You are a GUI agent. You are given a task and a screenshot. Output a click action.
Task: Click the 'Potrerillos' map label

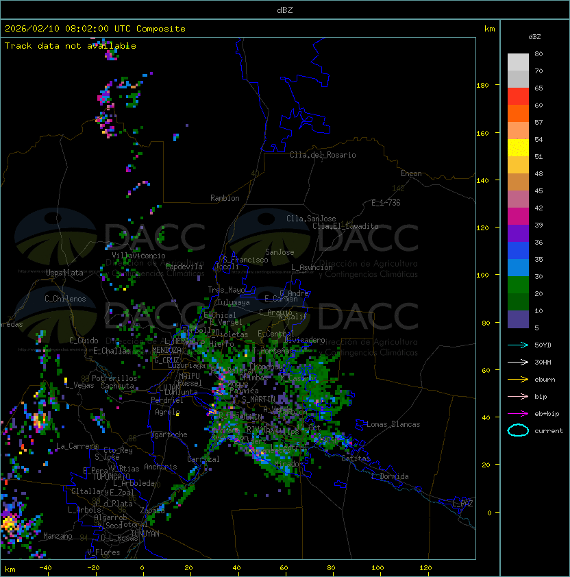tap(114, 378)
